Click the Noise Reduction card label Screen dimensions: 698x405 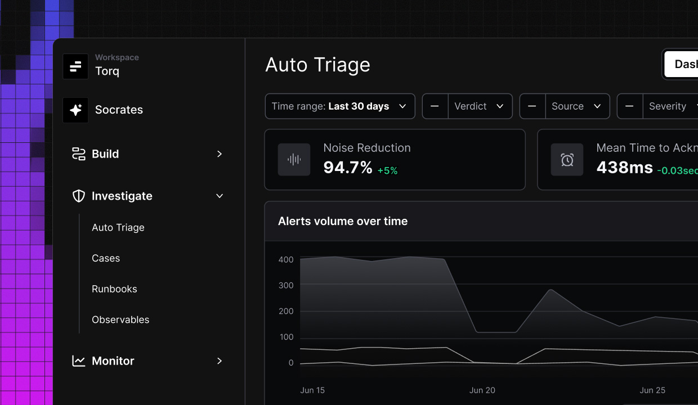[367, 148]
